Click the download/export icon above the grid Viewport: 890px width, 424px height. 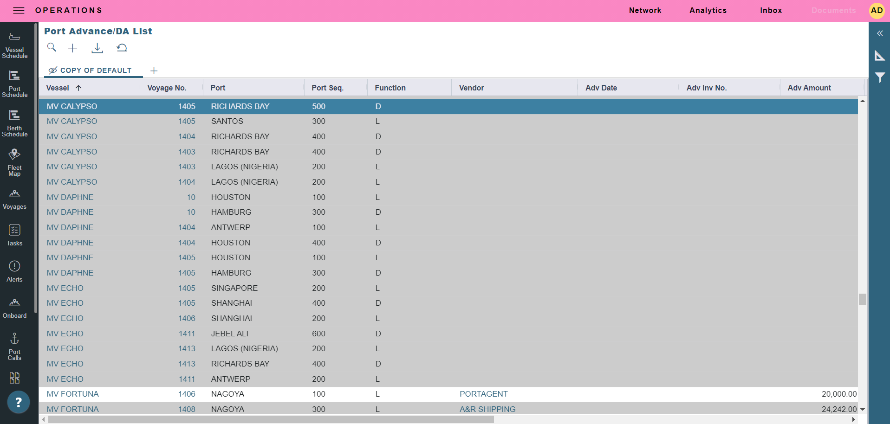pos(97,48)
